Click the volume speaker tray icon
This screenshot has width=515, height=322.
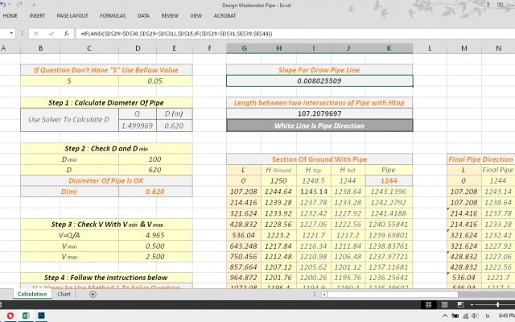476,316
